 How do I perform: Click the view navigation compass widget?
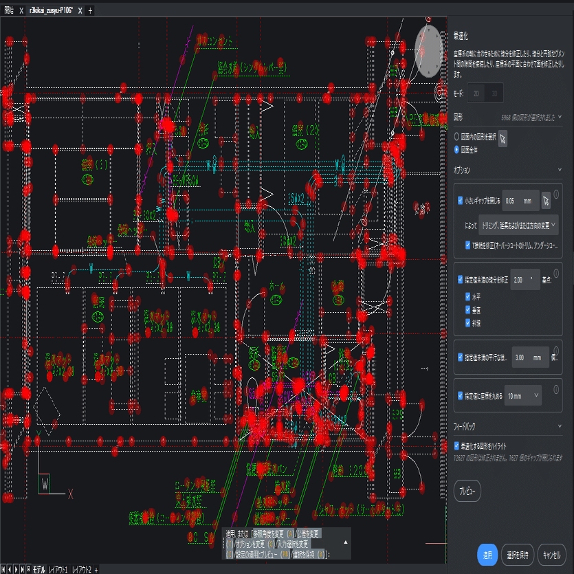pos(429,51)
